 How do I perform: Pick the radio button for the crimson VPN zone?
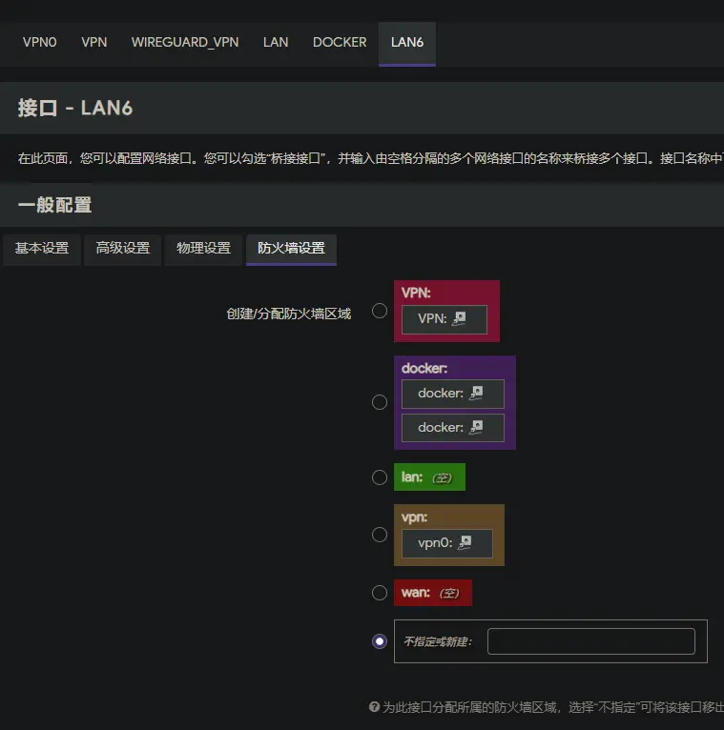tap(380, 311)
